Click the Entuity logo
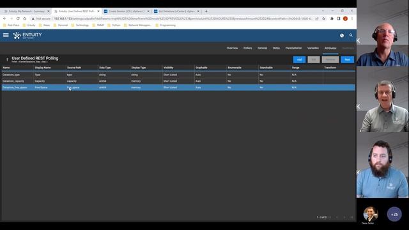409x230 pixels. click(x=27, y=36)
